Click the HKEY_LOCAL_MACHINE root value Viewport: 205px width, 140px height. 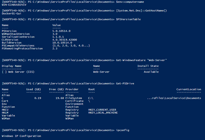tap(103, 113)
